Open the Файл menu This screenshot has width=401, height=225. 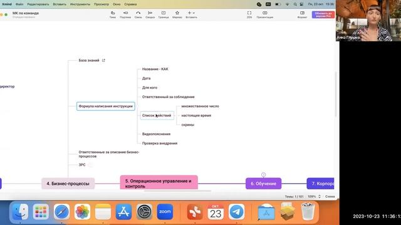(19, 4)
